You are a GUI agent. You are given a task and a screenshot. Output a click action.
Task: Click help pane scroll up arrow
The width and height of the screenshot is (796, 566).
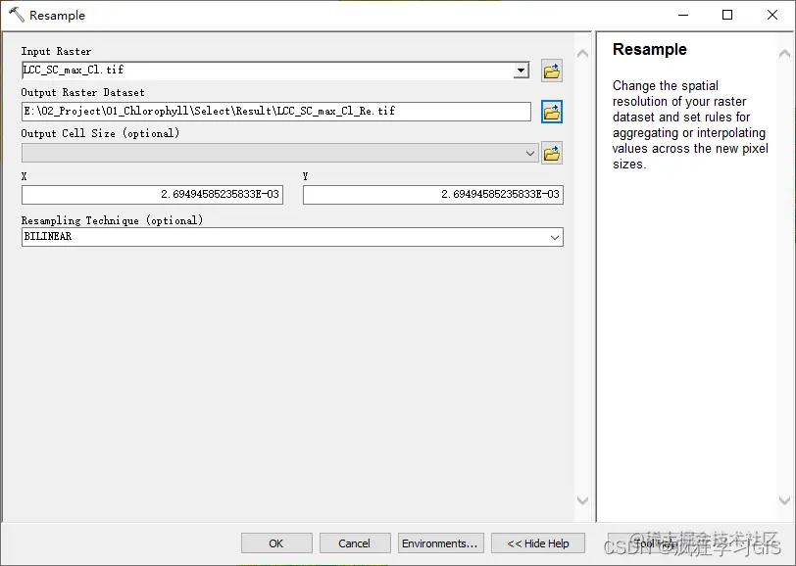(784, 53)
